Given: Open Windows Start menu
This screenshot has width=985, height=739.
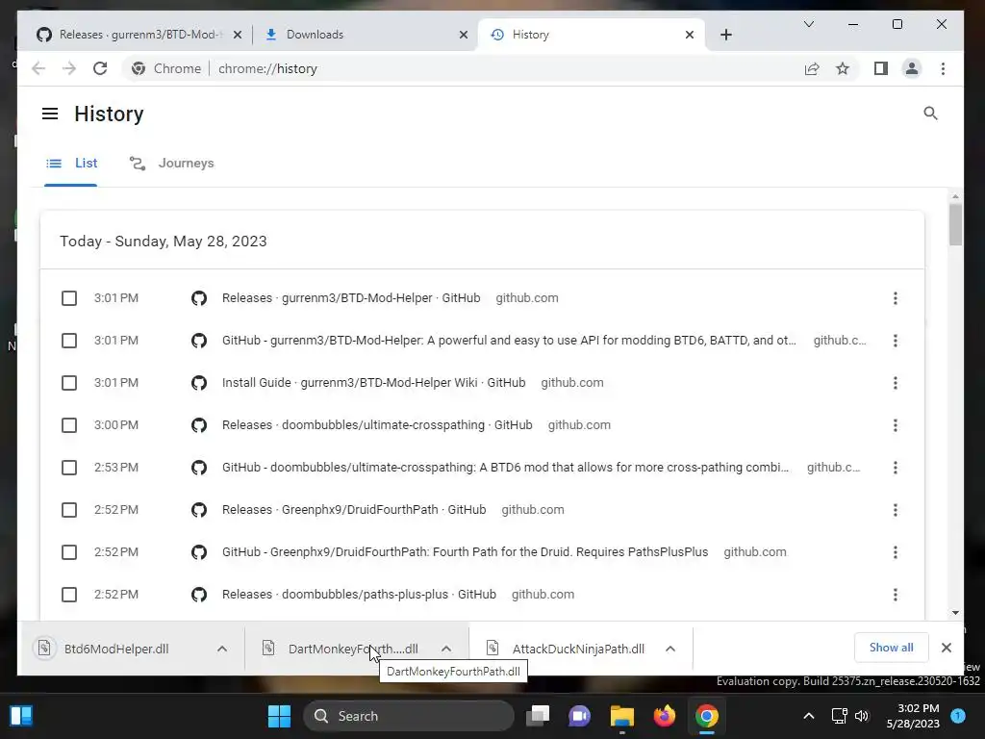Looking at the screenshot, I should pos(279,716).
